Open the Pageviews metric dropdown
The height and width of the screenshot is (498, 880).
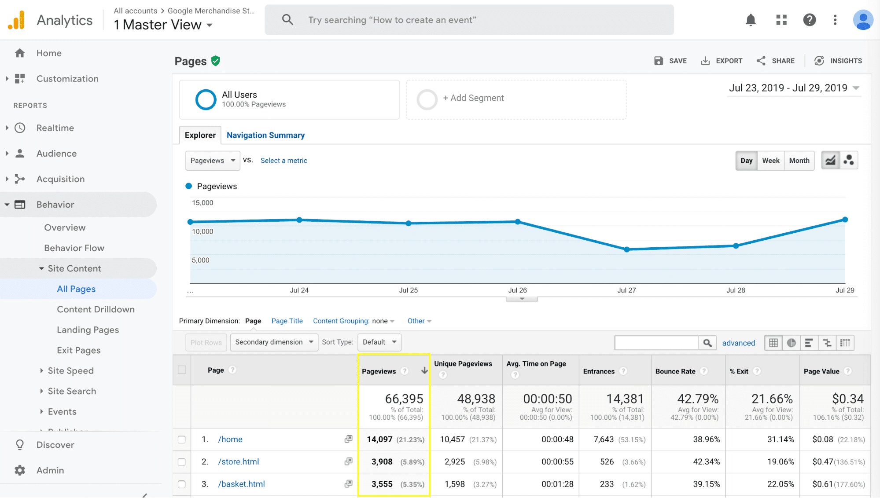[x=213, y=161]
